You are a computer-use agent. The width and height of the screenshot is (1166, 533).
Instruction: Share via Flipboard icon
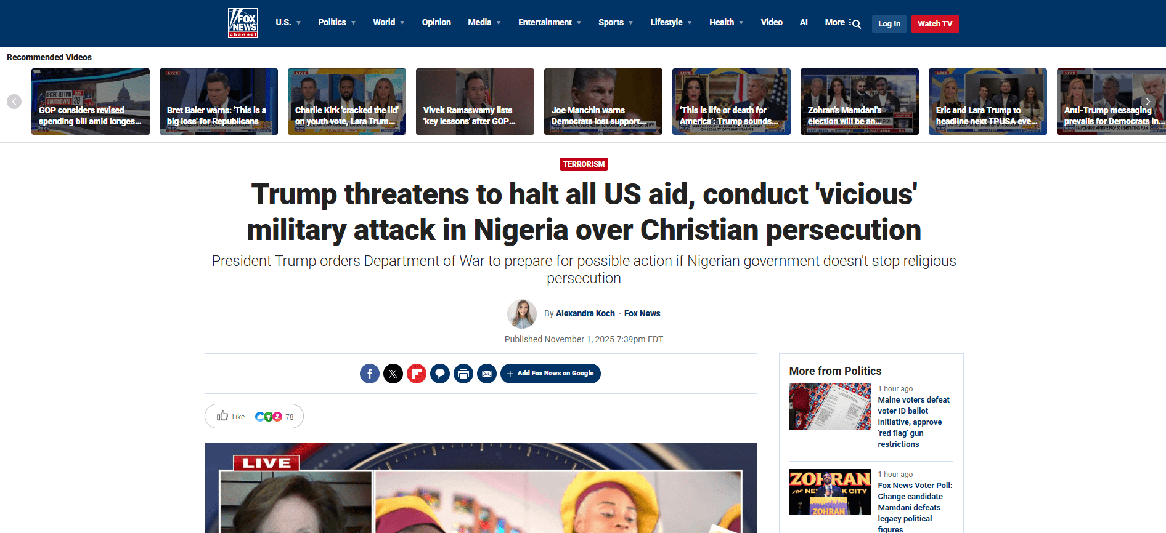click(x=417, y=374)
